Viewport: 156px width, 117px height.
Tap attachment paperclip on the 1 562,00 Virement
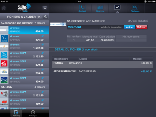43,45
